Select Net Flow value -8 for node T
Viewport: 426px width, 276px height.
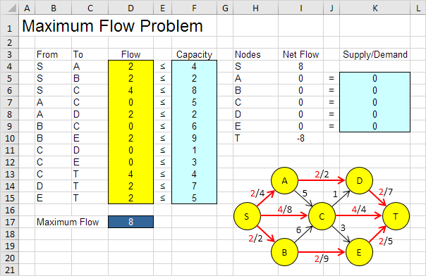tap(300, 138)
